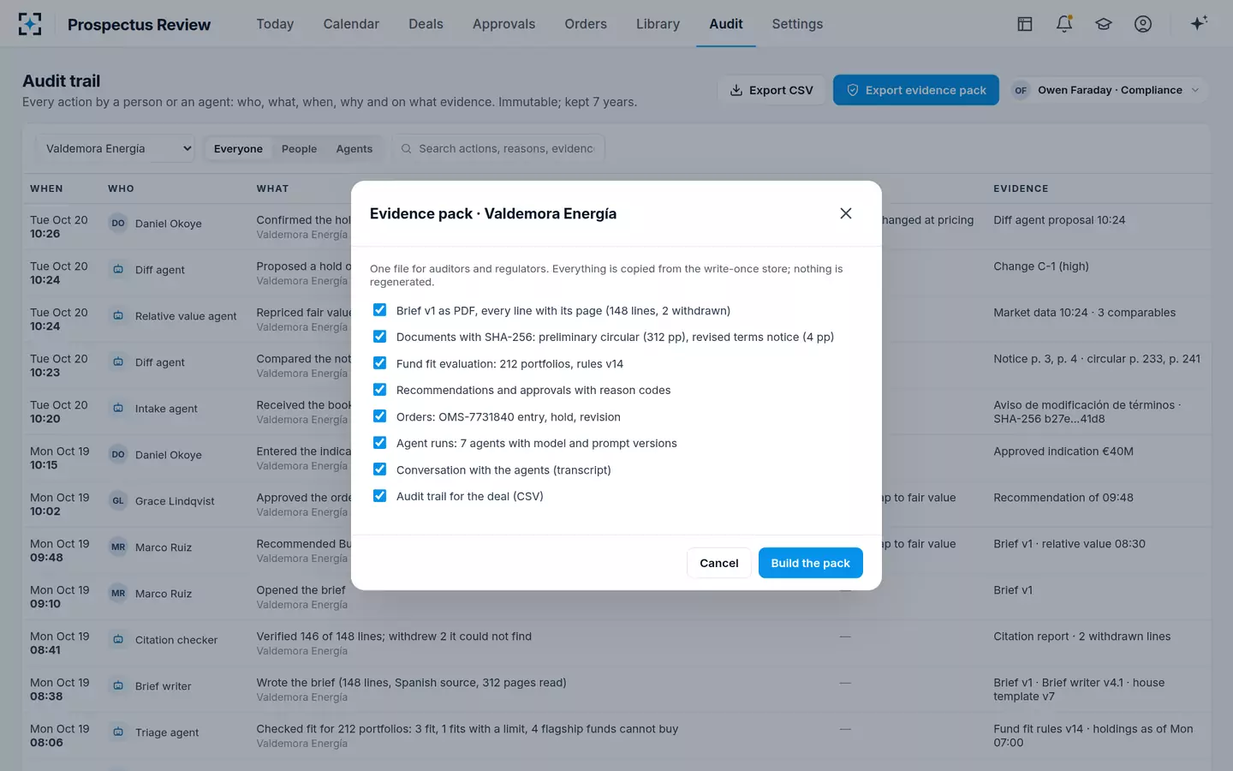The image size is (1233, 771).
Task: Open the layout panel icon in header
Action: pyautogui.click(x=1025, y=24)
